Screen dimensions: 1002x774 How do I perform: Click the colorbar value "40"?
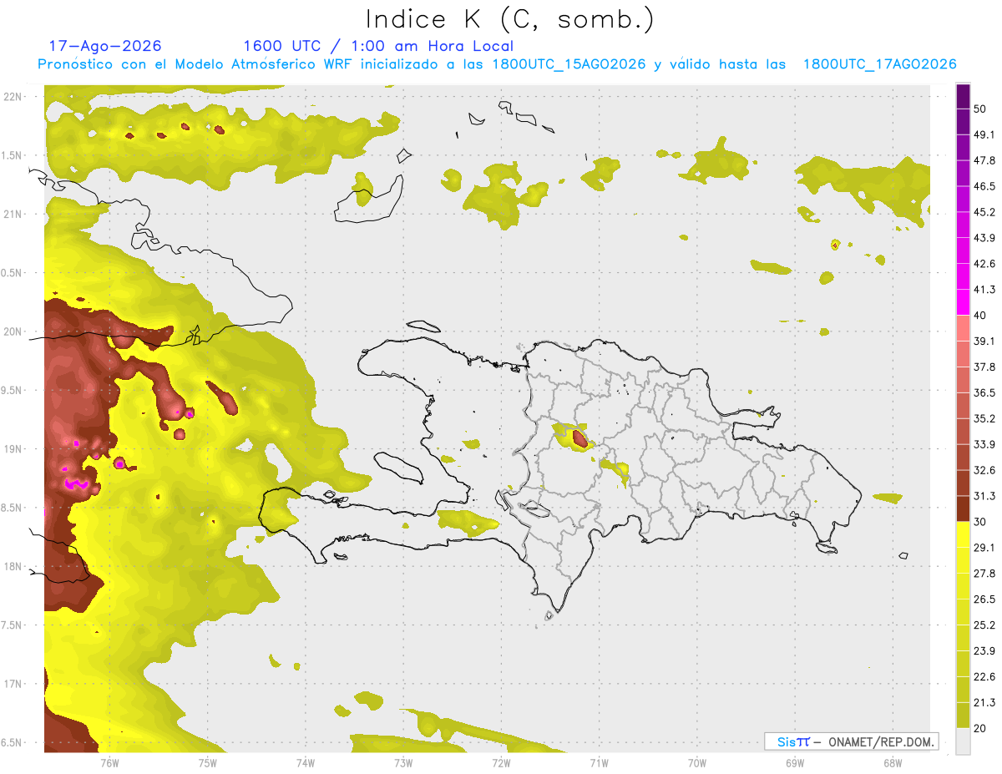980,316
